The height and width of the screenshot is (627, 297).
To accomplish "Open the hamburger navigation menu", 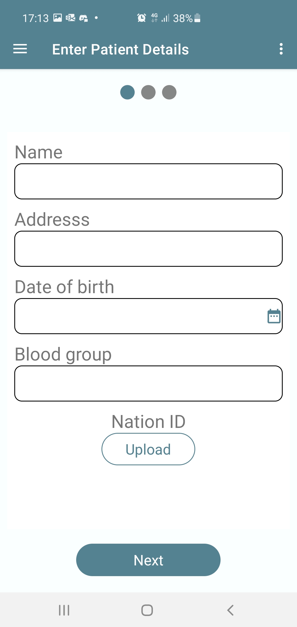I will [20, 49].
